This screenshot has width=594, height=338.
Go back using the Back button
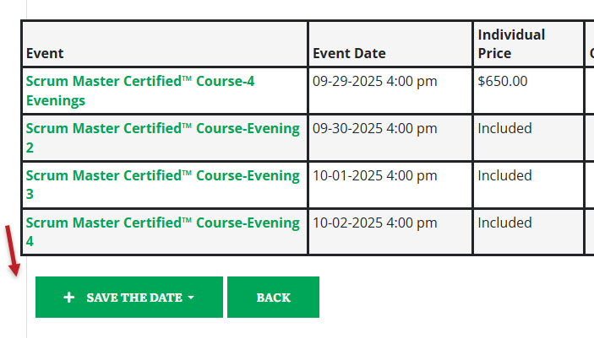(x=273, y=298)
